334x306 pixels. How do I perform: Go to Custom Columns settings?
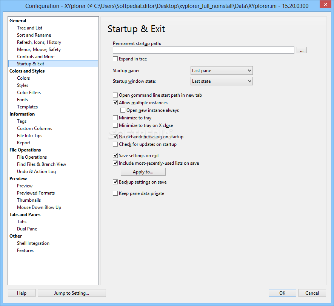34,128
